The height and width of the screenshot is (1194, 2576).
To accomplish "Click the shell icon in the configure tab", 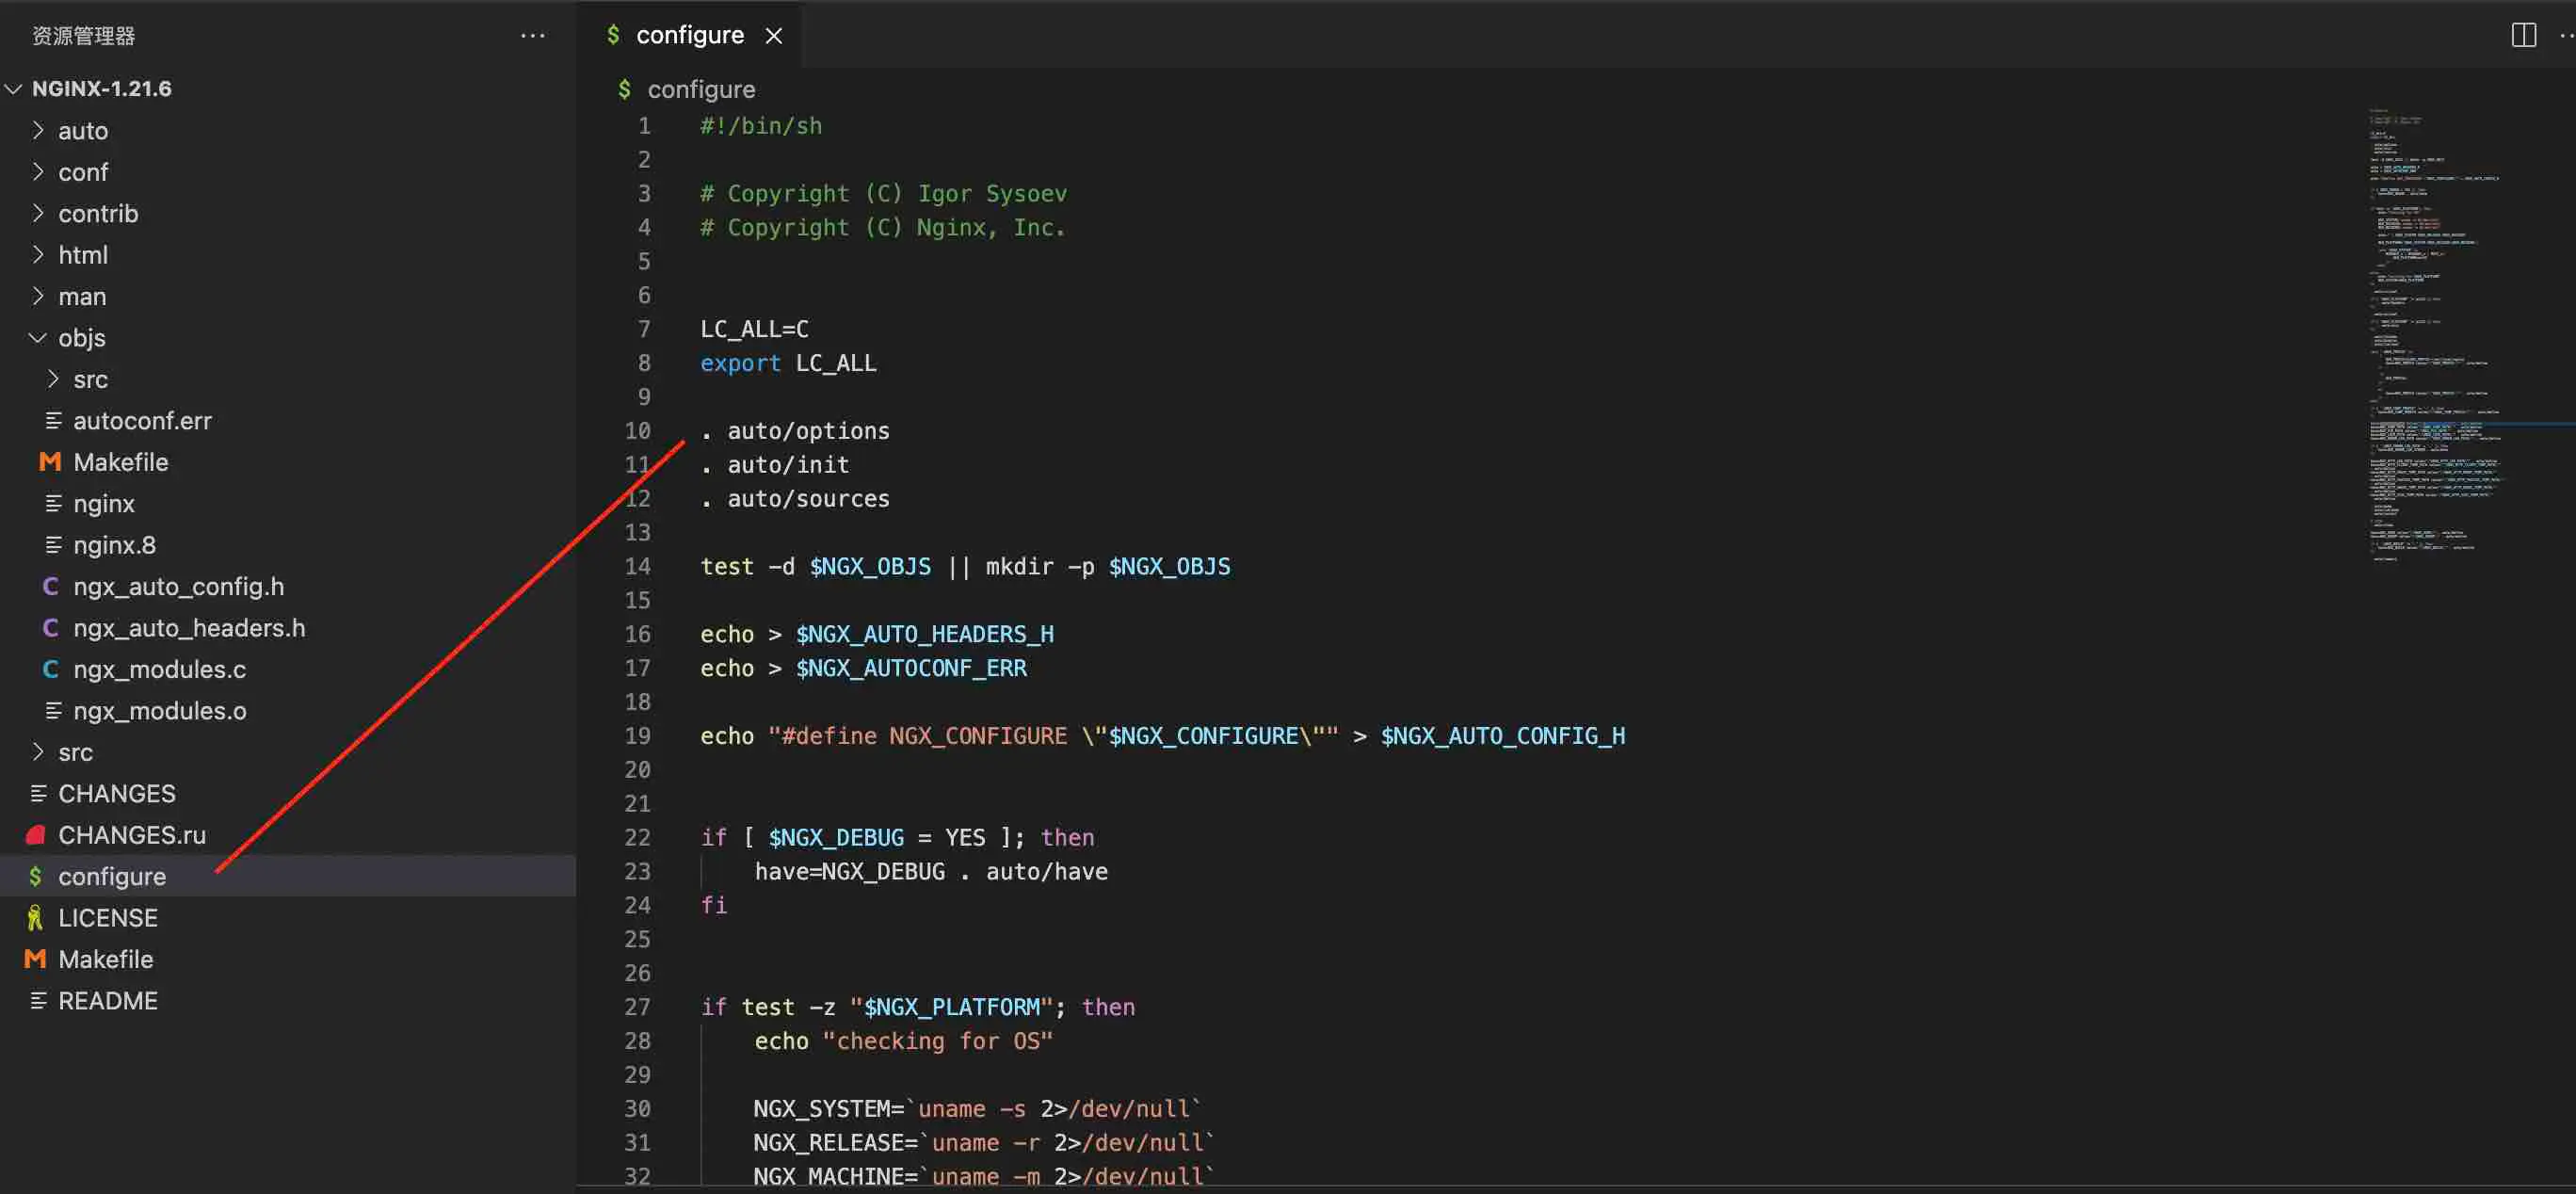I will point(614,34).
